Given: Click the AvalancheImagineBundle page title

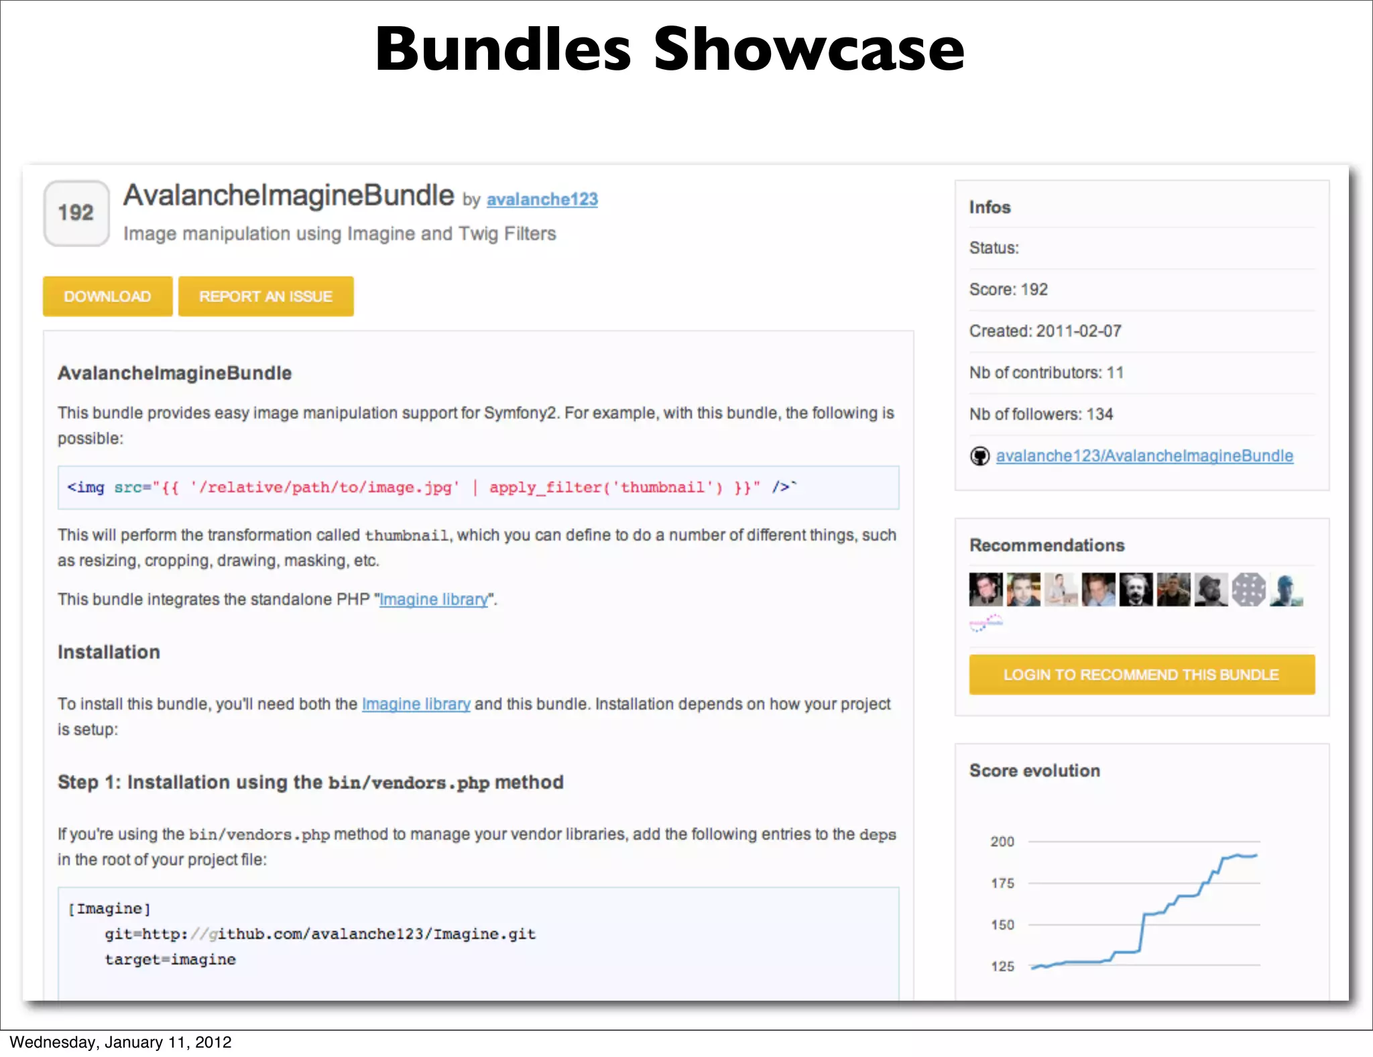Looking at the screenshot, I should click(289, 195).
